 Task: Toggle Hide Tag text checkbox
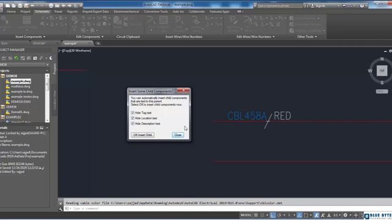[x=132, y=112]
